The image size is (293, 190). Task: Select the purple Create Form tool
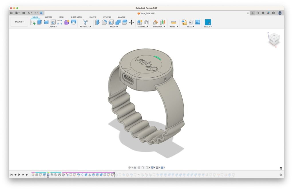pyautogui.click(x=66, y=22)
